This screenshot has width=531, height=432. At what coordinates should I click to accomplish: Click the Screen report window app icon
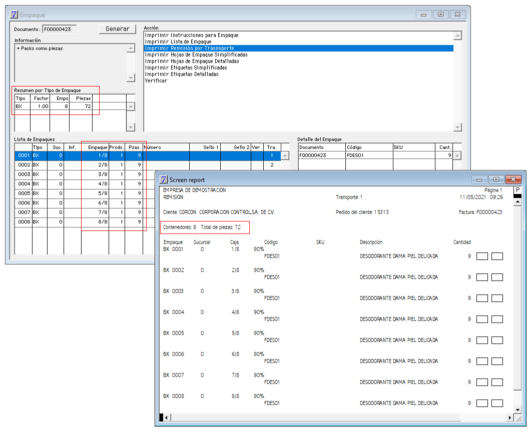(164, 179)
